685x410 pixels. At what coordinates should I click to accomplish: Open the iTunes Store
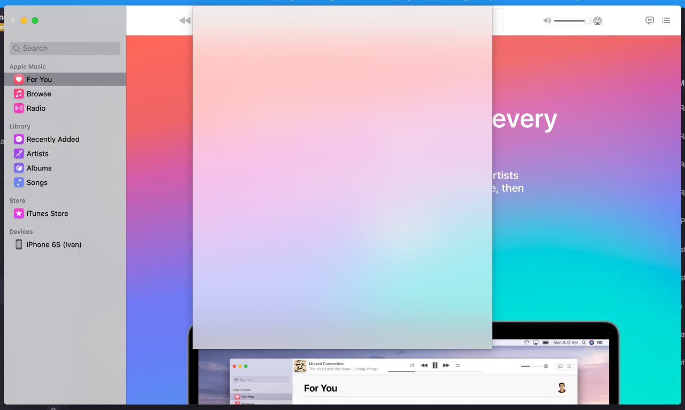point(65,213)
